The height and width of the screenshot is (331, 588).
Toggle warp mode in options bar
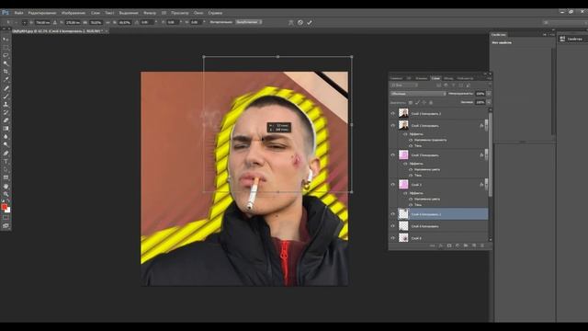(291, 22)
